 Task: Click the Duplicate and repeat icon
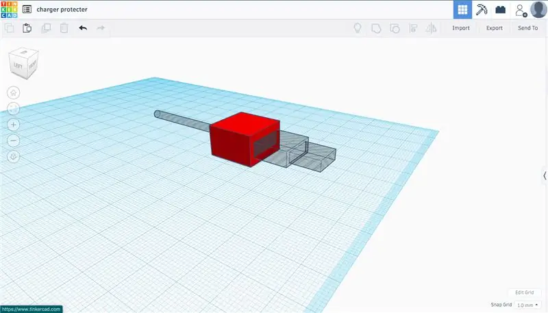[46, 28]
